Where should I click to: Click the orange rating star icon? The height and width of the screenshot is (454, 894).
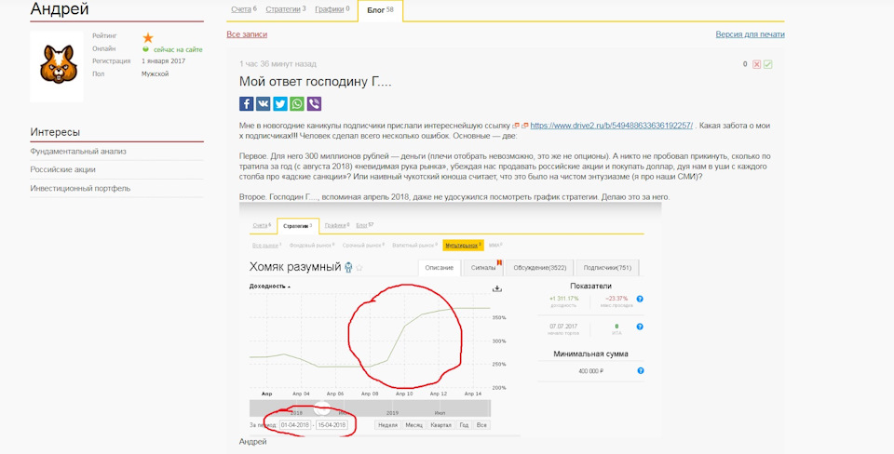147,37
